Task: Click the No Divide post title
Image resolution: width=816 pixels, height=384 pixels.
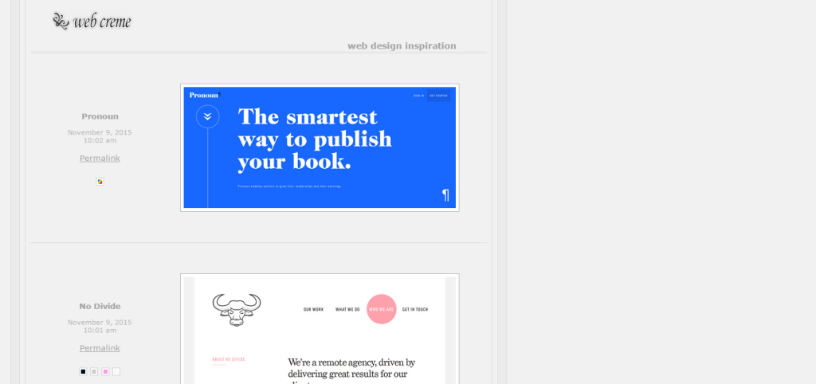Action: click(100, 306)
